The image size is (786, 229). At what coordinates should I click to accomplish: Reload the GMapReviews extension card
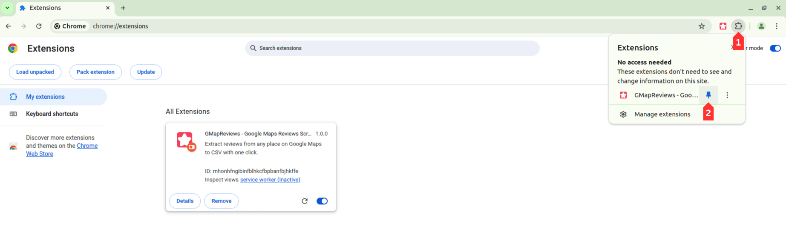pyautogui.click(x=305, y=201)
